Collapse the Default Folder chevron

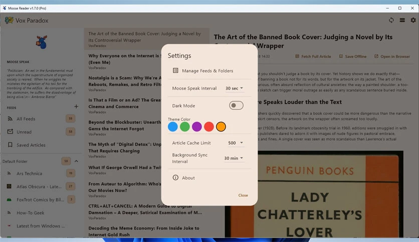[76, 161]
